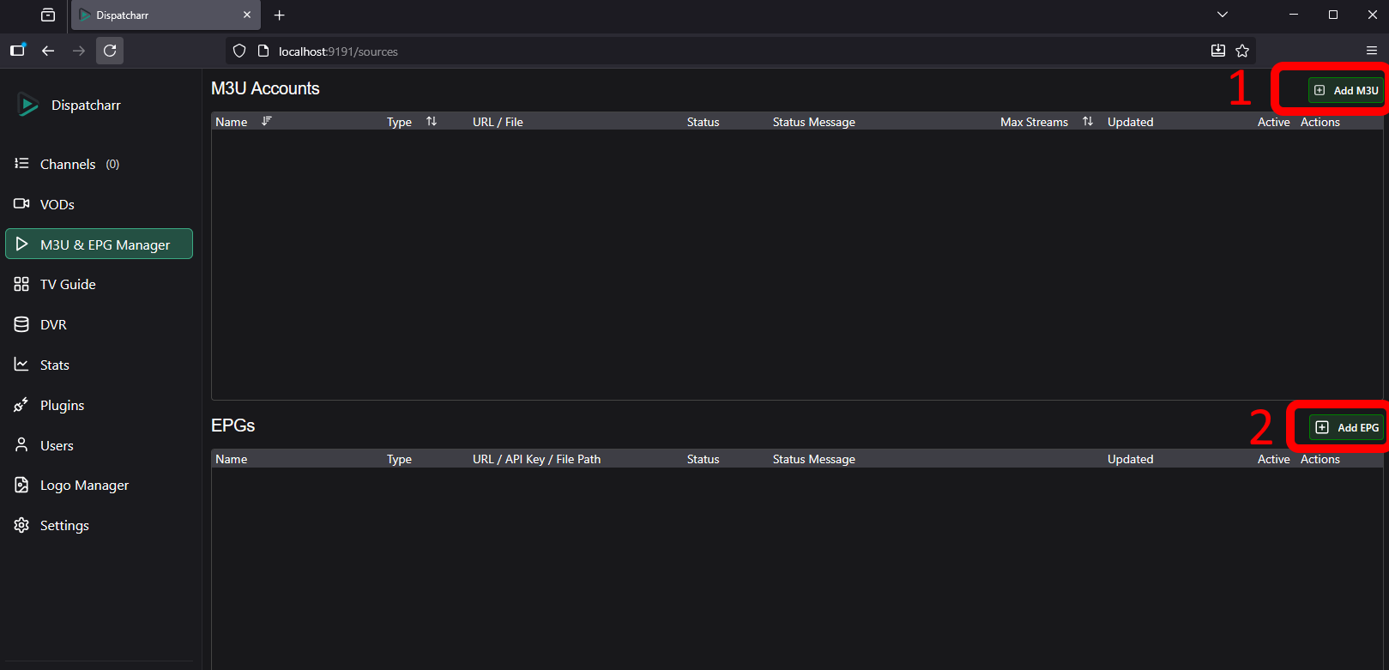The image size is (1389, 670).
Task: Click the EPGs section heading
Action: click(x=233, y=426)
